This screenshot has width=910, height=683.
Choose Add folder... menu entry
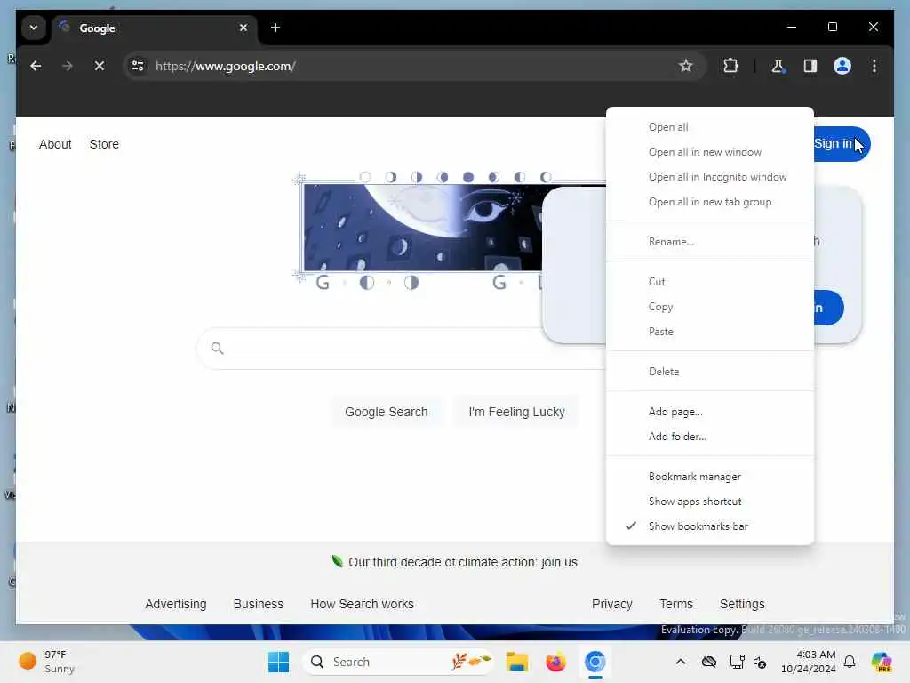[x=710, y=437]
